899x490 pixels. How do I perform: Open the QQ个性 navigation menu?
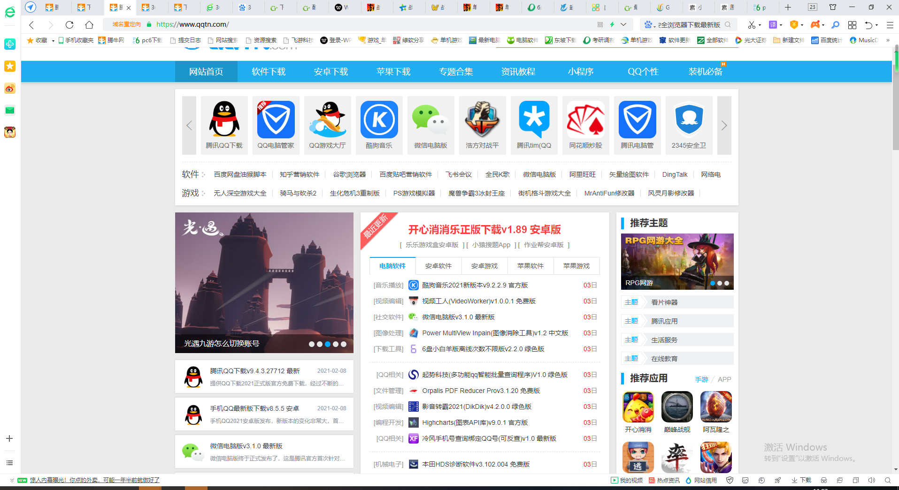[x=643, y=72]
